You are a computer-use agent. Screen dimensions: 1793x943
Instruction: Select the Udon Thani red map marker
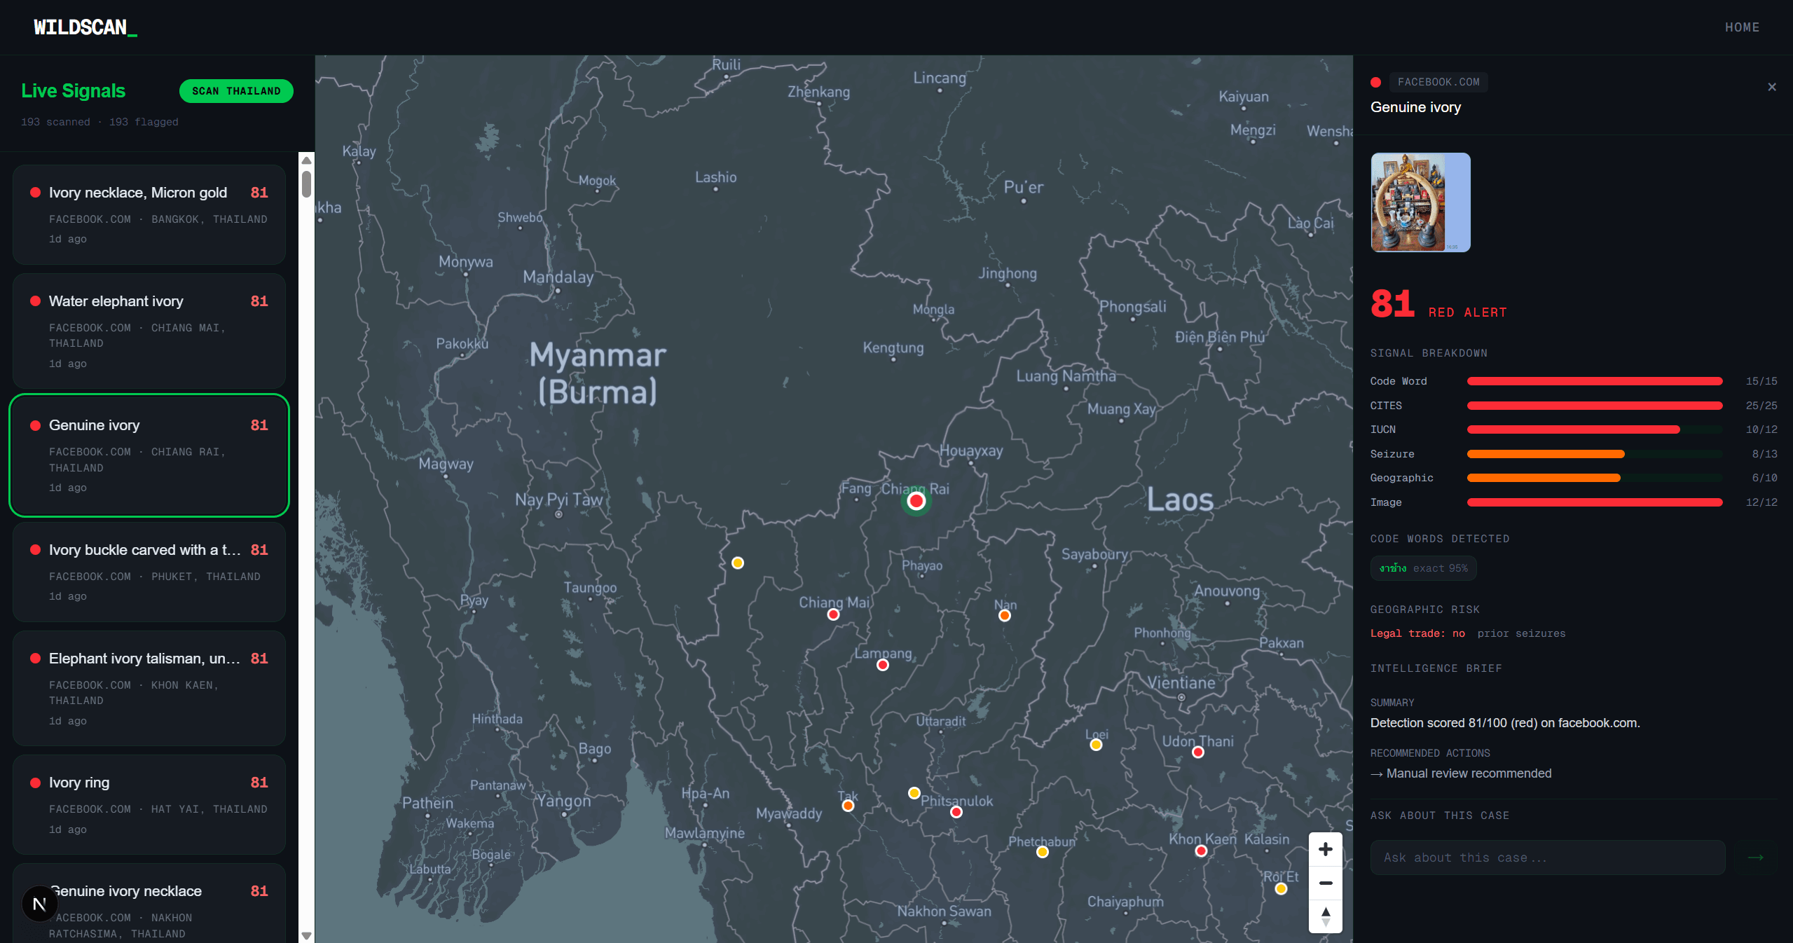[x=1198, y=752]
